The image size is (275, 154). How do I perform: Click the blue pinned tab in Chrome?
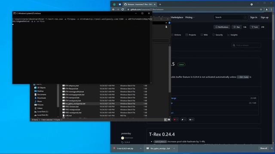[x=120, y=4]
